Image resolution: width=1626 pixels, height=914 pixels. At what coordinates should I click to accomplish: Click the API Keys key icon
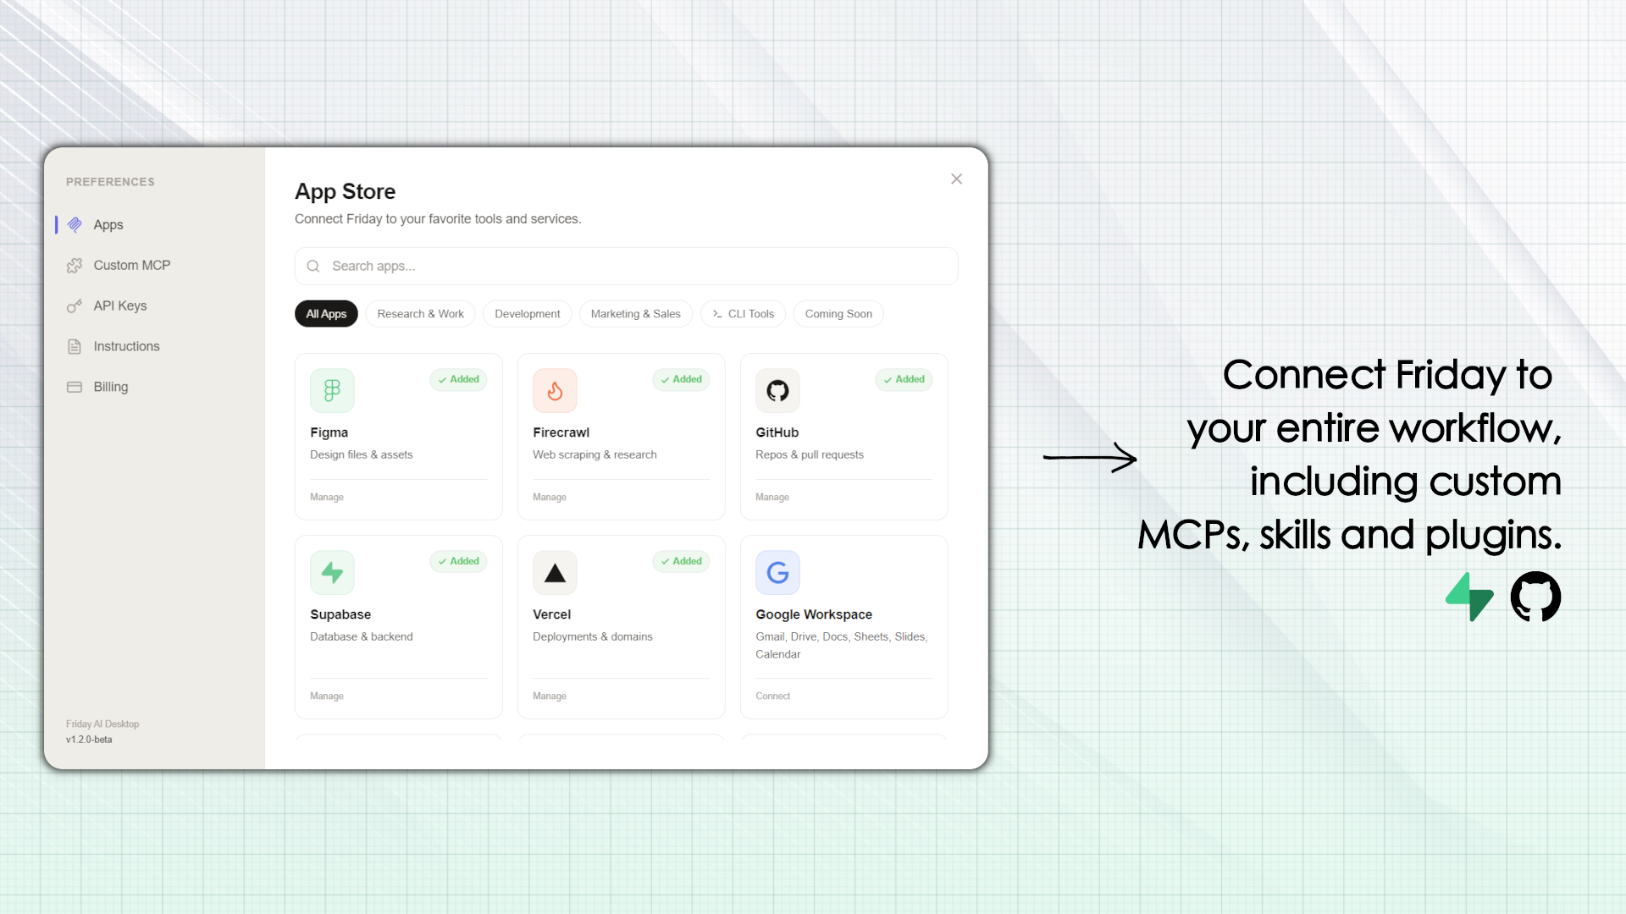click(x=75, y=306)
